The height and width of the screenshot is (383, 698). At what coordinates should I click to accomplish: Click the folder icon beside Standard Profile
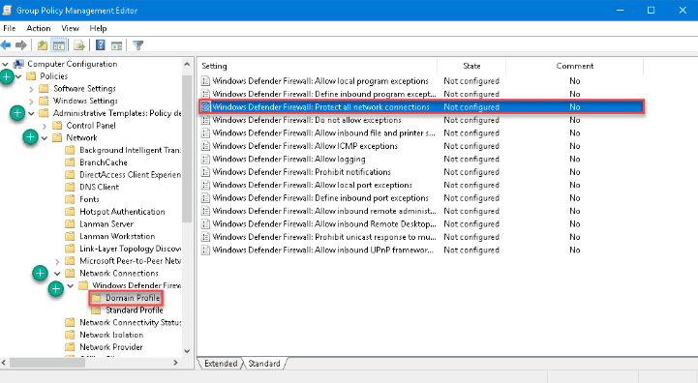tap(96, 310)
